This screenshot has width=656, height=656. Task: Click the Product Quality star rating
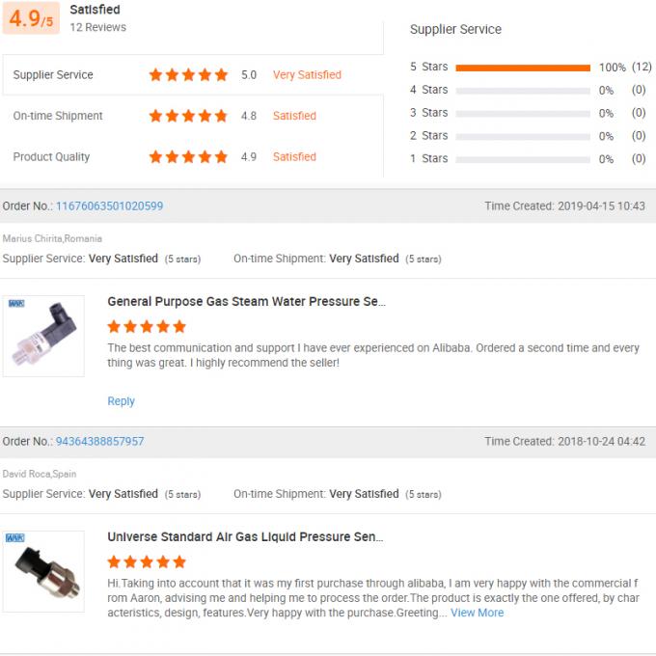click(x=188, y=156)
